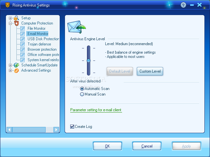Select Schedule SmartUpdate label
Screen dimensions: 210x157
pos(39,65)
